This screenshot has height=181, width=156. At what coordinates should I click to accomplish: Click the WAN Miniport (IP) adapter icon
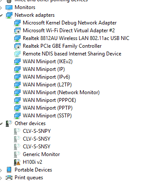point(17,69)
